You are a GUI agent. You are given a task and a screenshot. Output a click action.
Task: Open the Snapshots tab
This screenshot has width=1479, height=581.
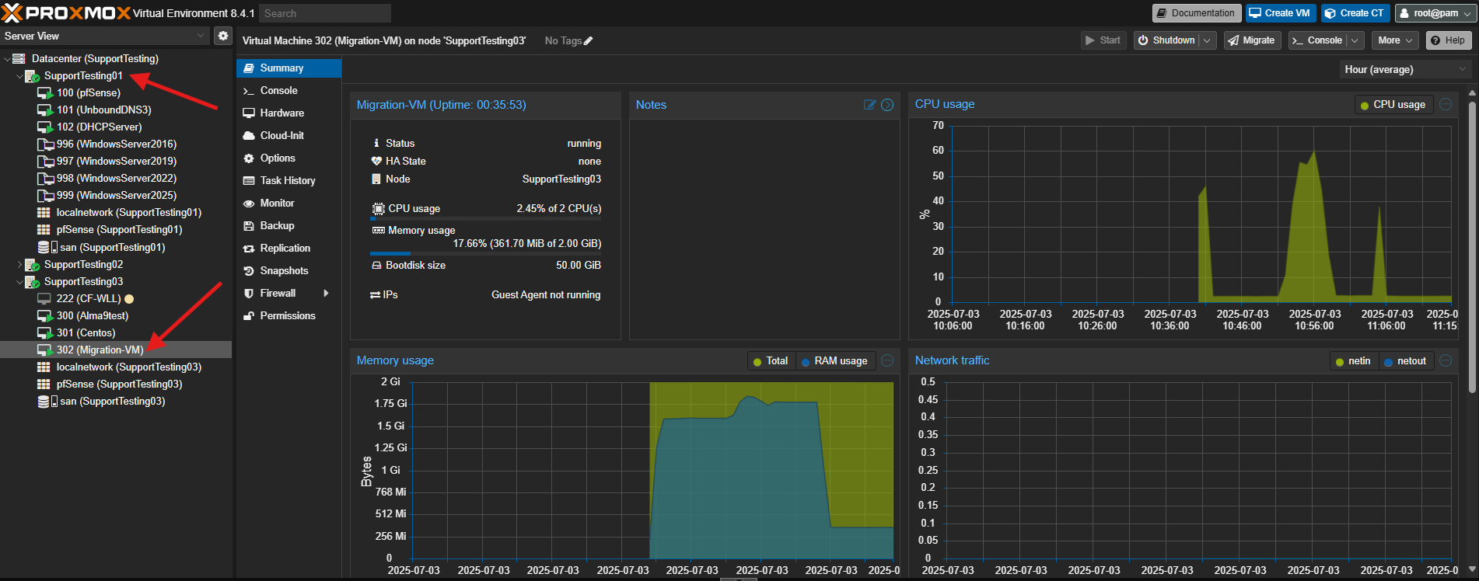click(x=288, y=271)
